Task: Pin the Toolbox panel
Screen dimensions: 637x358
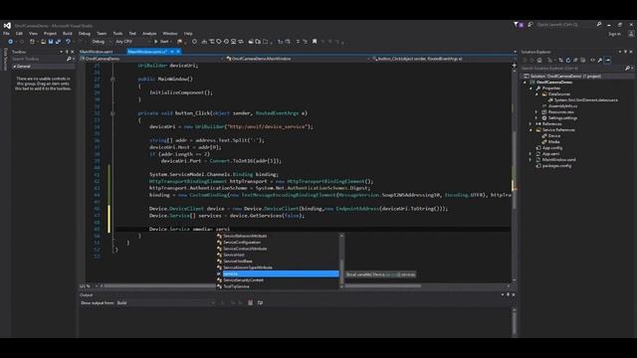Action: tap(67, 52)
